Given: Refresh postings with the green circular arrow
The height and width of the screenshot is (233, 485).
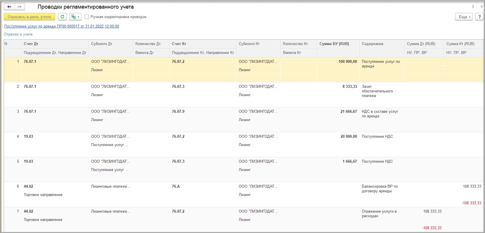Looking at the screenshot, I should coord(62,17).
